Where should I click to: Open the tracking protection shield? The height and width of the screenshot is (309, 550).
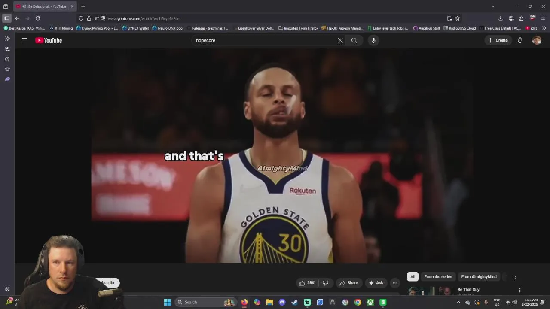pos(81,18)
